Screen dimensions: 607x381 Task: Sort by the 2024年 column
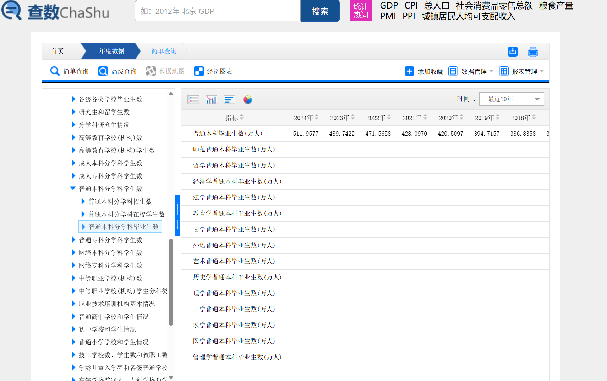(316, 118)
